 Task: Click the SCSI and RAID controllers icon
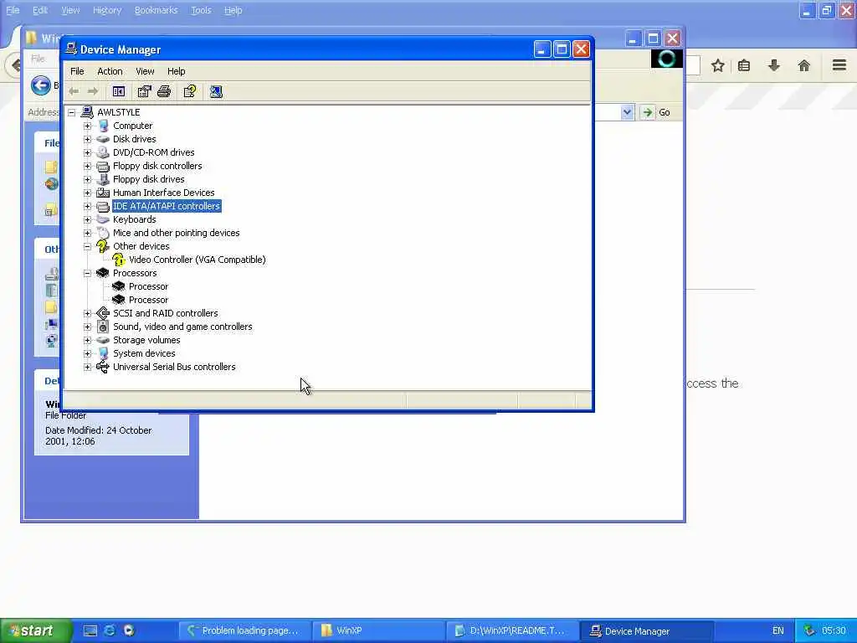tap(103, 313)
